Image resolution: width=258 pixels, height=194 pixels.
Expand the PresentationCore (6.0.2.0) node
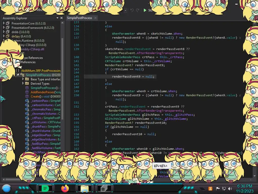[4, 23]
